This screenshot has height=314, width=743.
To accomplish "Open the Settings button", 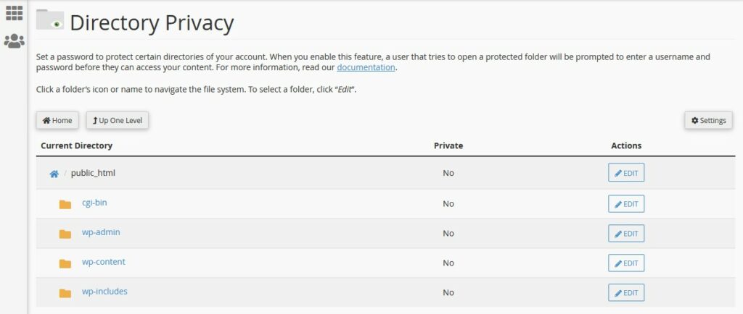I will [708, 121].
